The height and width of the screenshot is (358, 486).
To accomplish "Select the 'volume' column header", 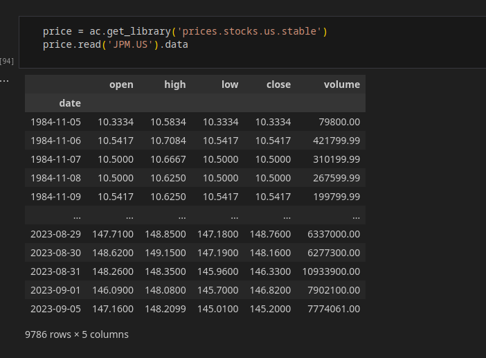I will click(x=342, y=84).
